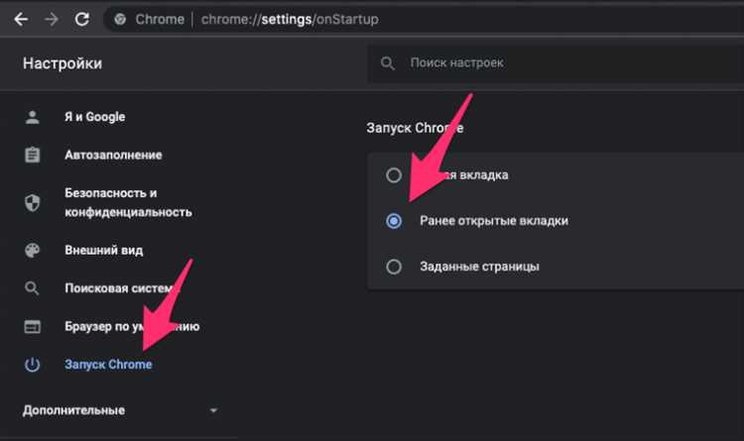Click the search magnifier in Поиск настроек
Image resolution: width=744 pixels, height=441 pixels.
[x=388, y=63]
